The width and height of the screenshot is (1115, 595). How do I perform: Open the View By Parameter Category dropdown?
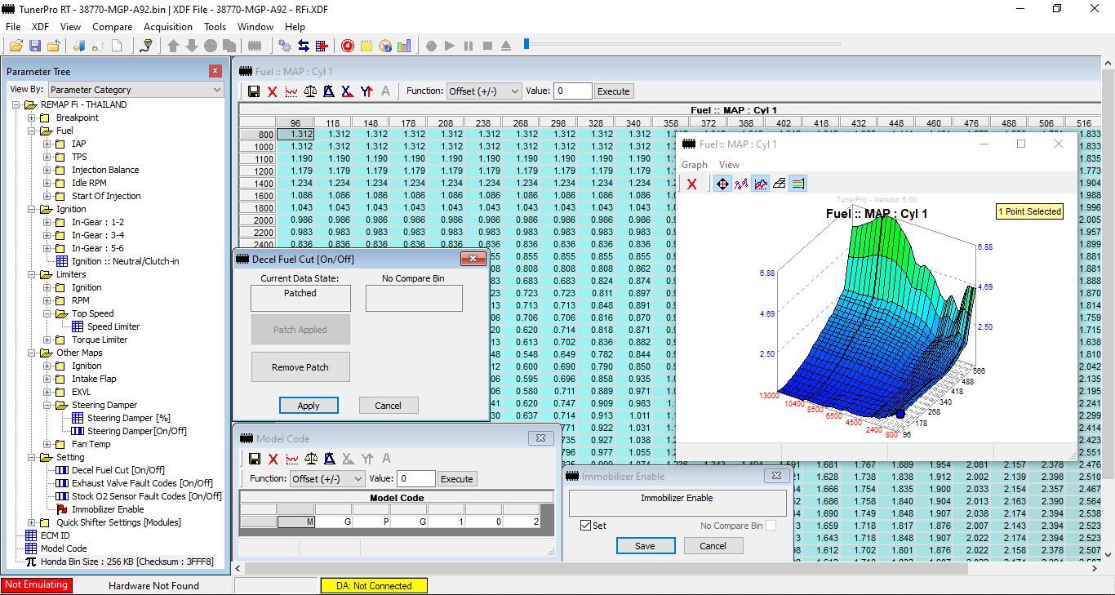tap(135, 90)
